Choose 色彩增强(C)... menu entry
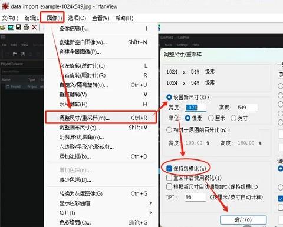 click(x=101, y=222)
